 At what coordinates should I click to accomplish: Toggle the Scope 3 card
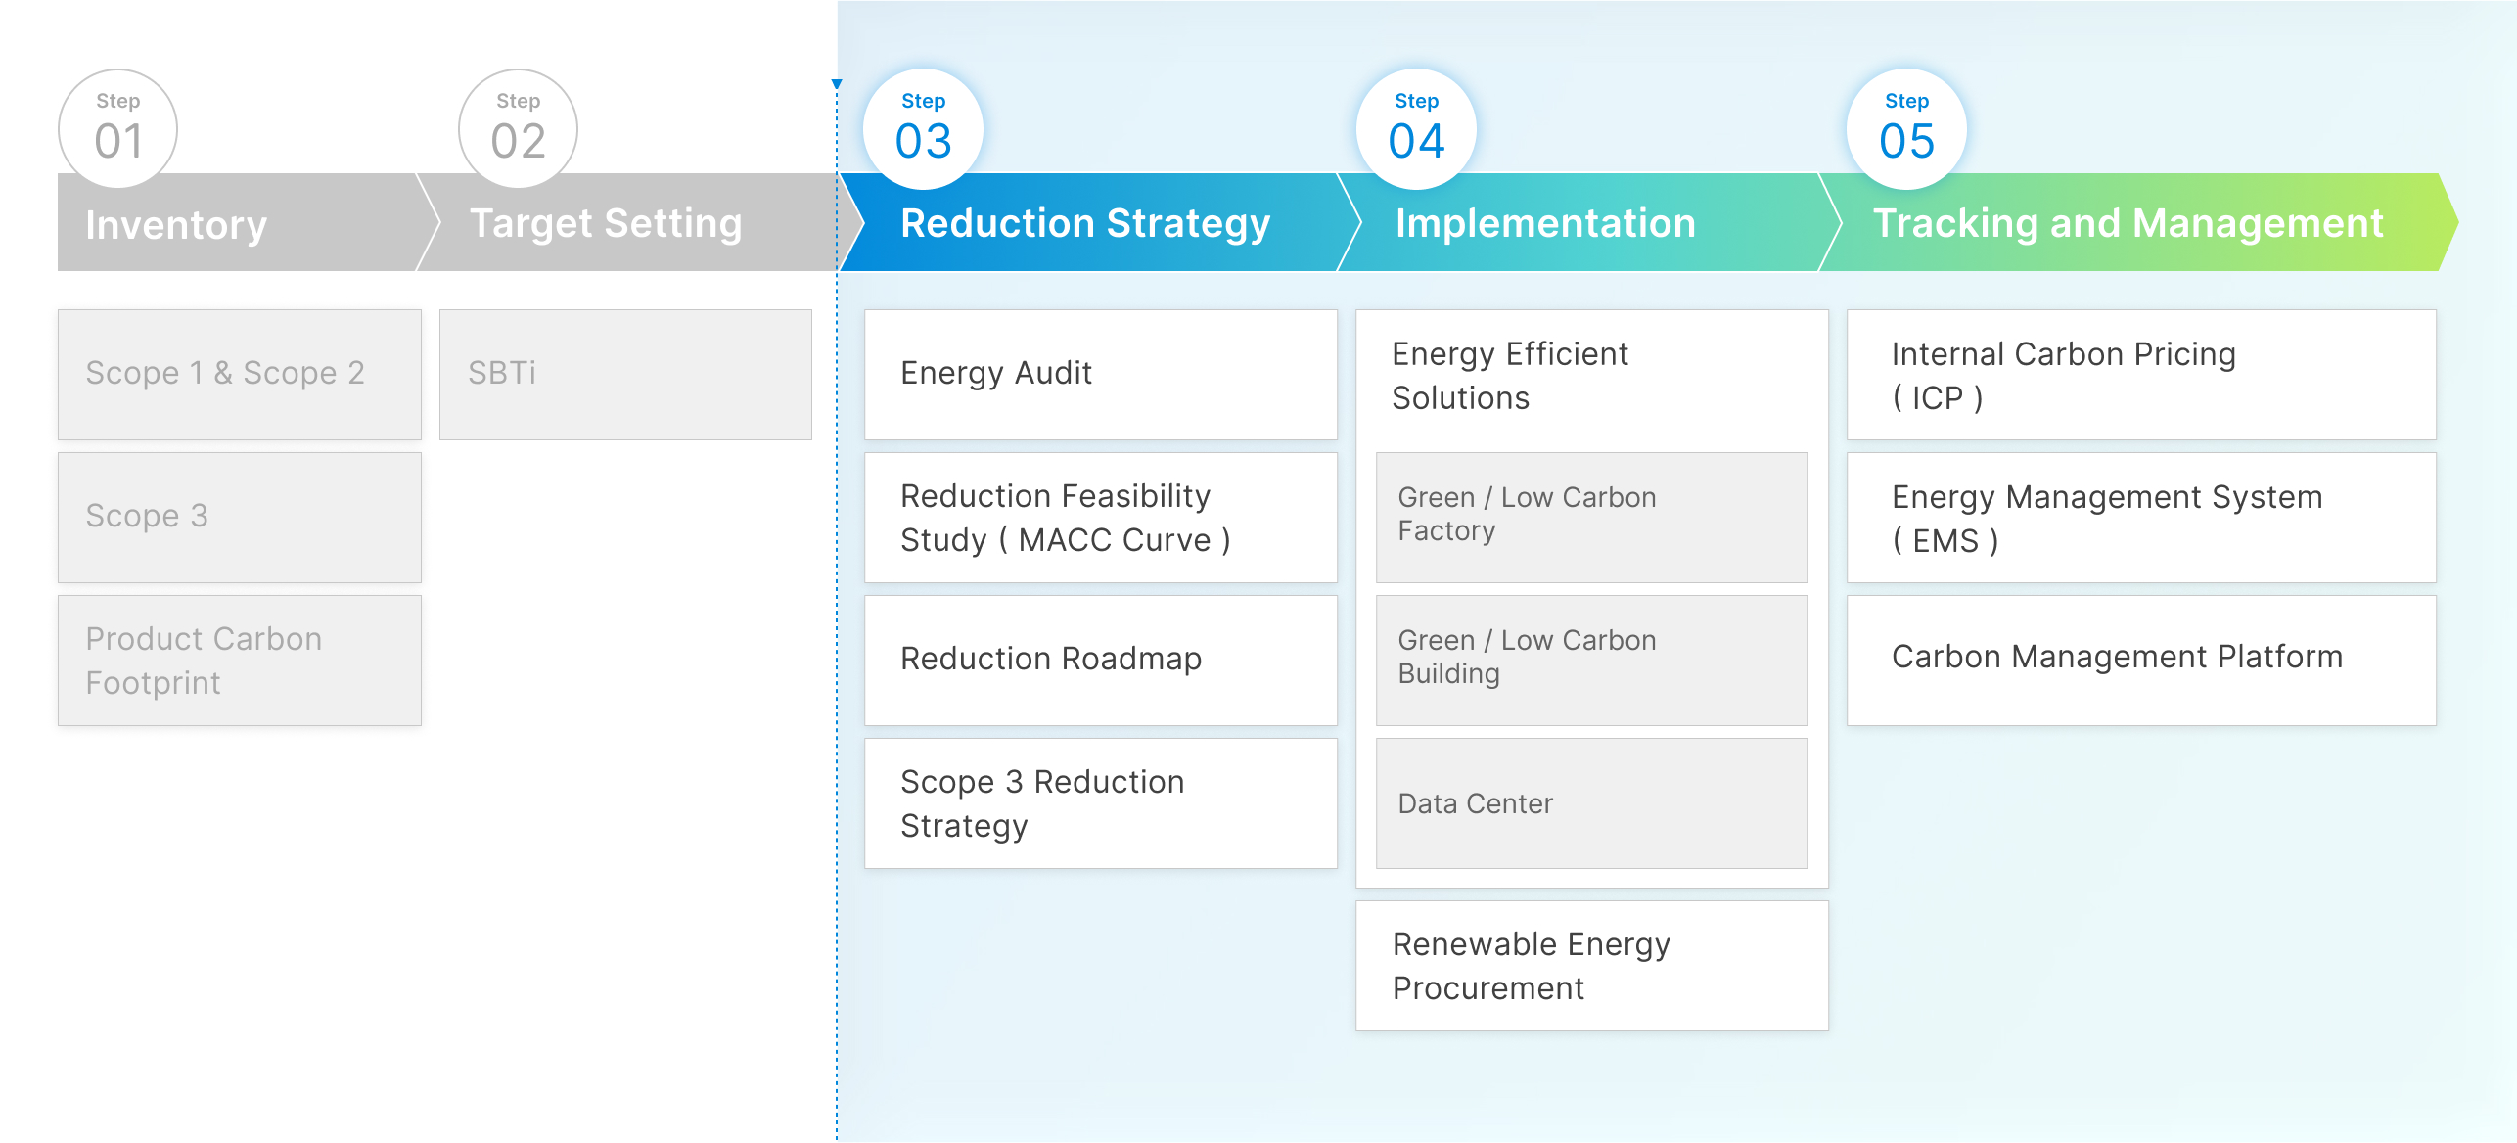[239, 517]
